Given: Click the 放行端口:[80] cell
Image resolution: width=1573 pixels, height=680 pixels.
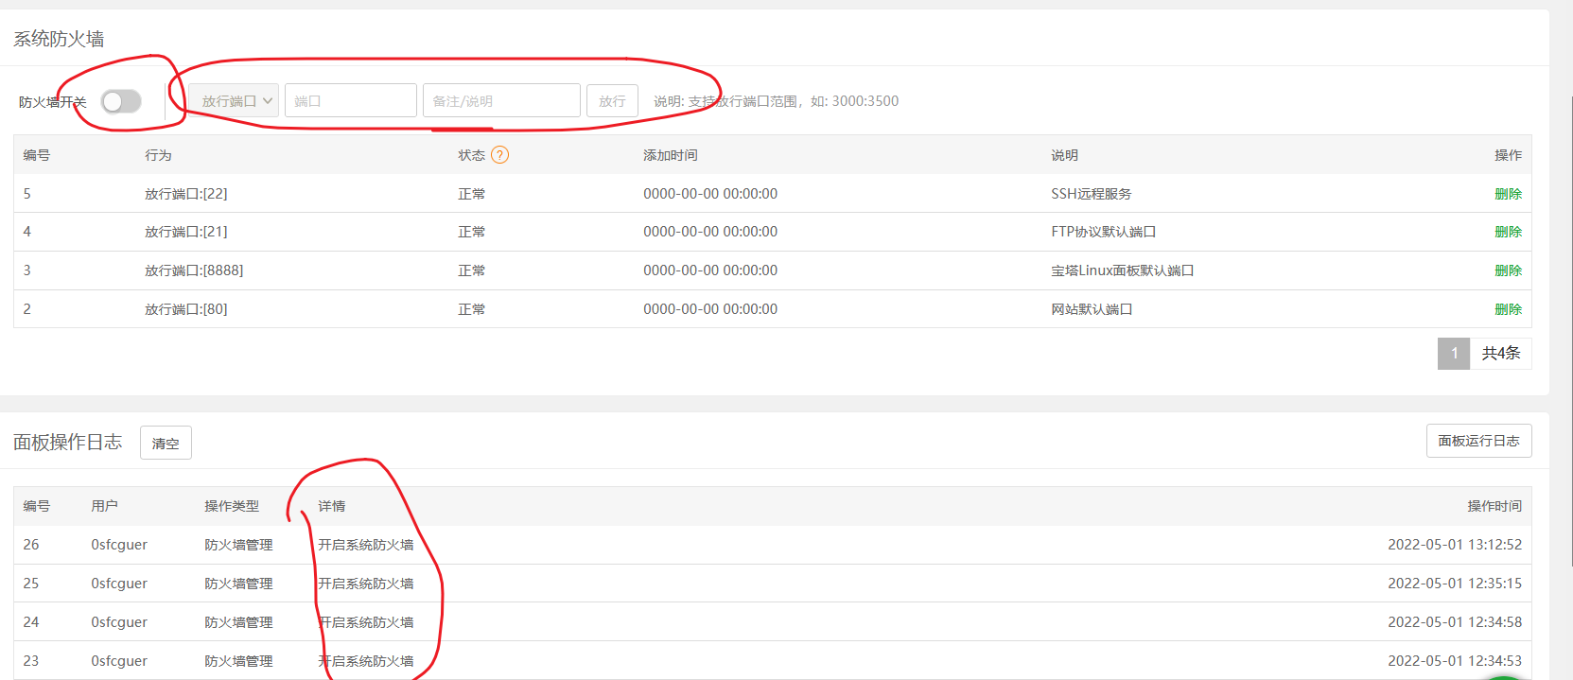Looking at the screenshot, I should pyautogui.click(x=186, y=309).
